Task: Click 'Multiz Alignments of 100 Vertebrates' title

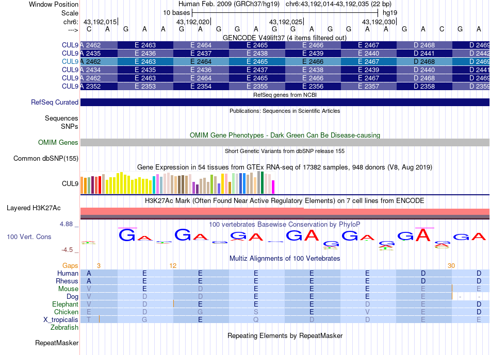Action: pos(285,258)
